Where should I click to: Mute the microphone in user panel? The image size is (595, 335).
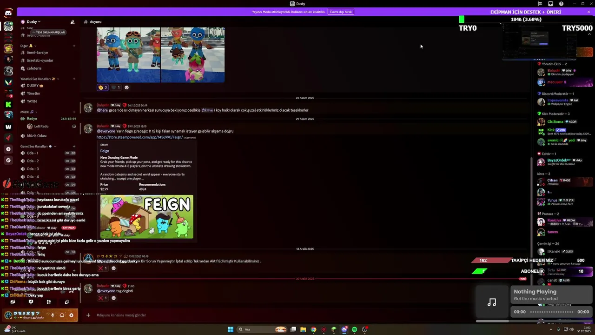click(53, 315)
